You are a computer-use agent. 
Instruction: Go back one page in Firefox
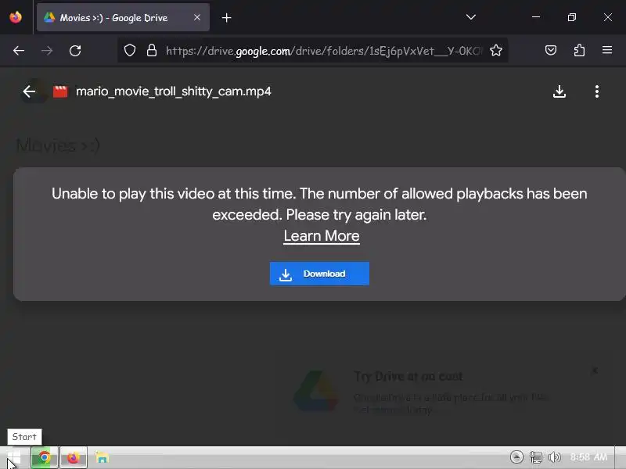(19, 51)
